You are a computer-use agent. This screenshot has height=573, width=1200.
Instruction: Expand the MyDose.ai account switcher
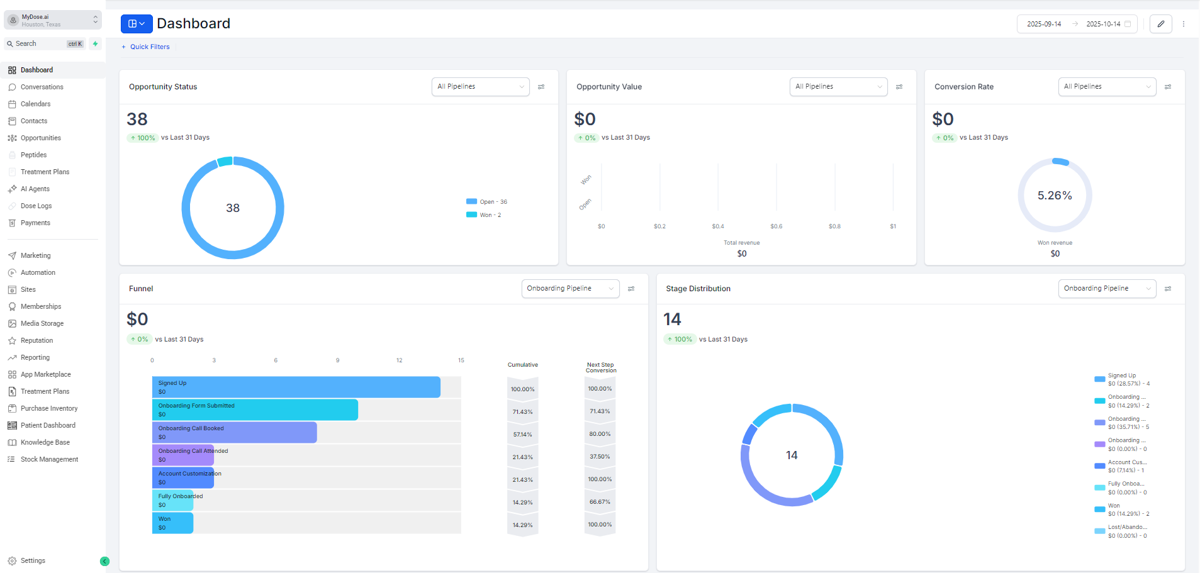coord(53,20)
